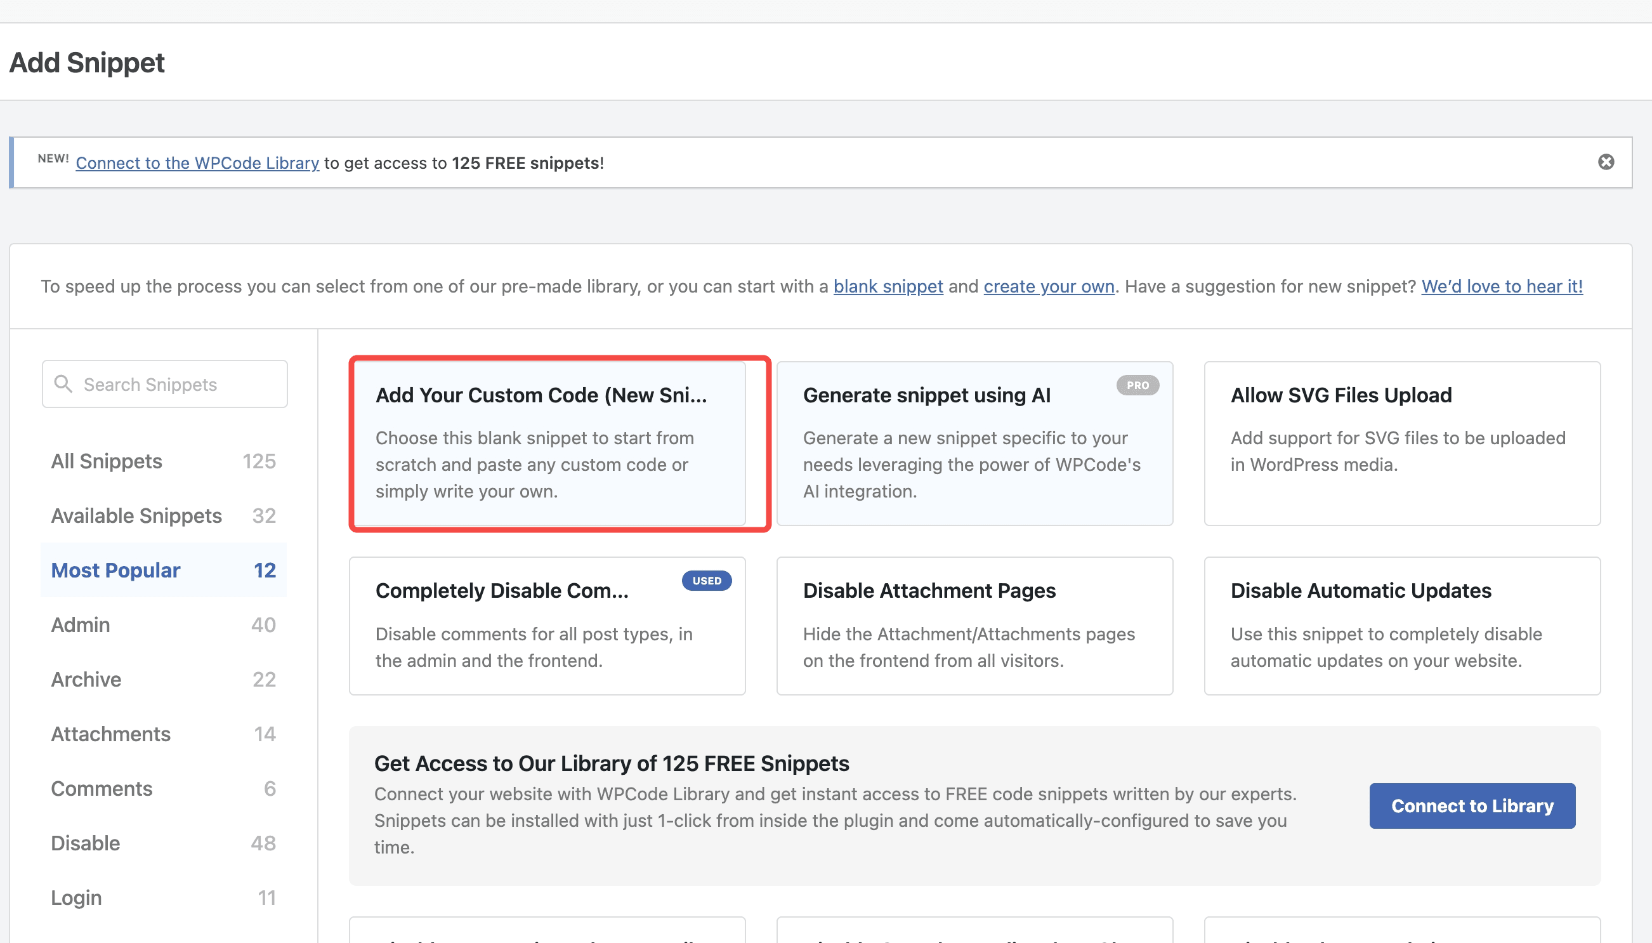
Task: Click We'd love to hear it! suggestion link
Action: pos(1501,286)
